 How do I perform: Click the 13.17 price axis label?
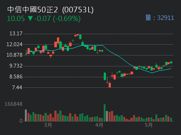(x=16, y=33)
